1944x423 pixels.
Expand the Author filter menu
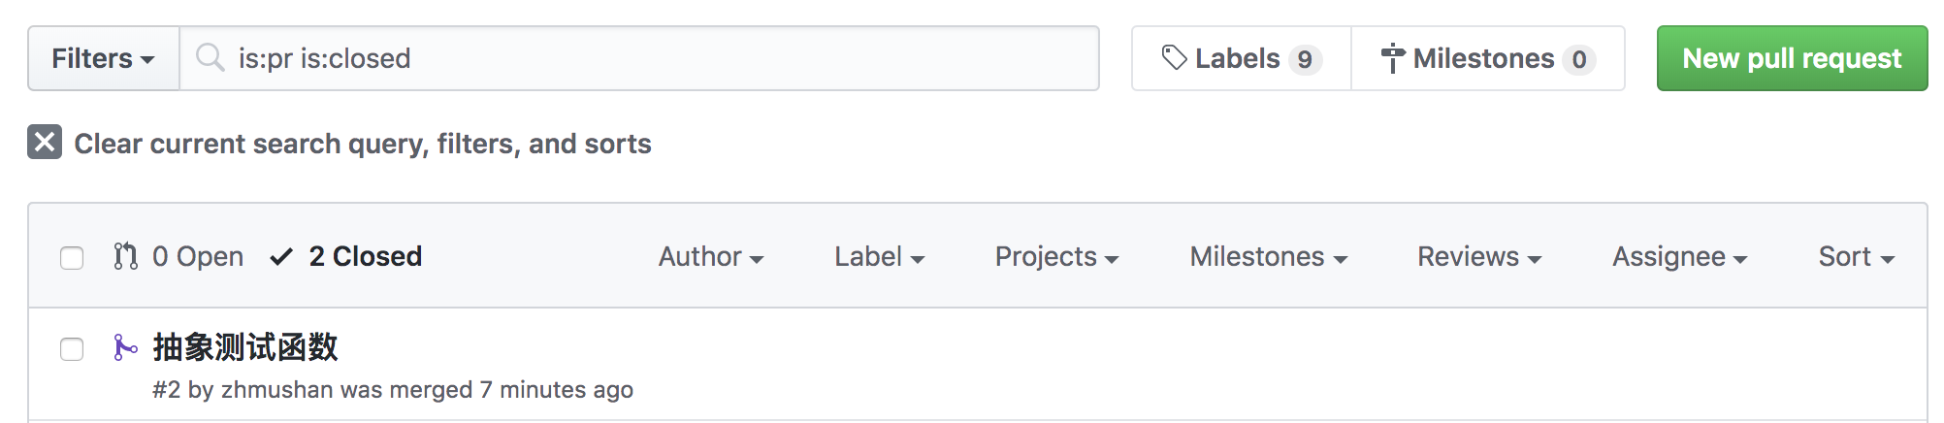tap(711, 256)
